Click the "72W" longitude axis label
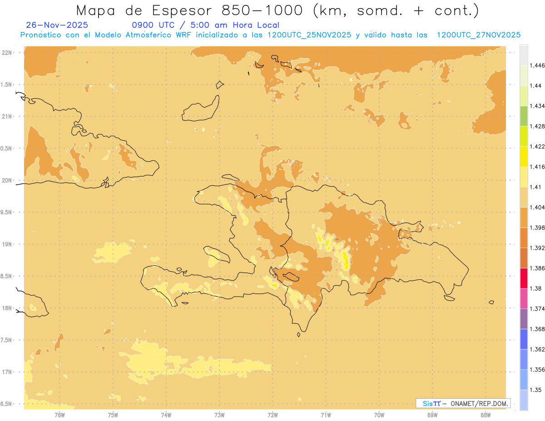 pyautogui.click(x=272, y=415)
